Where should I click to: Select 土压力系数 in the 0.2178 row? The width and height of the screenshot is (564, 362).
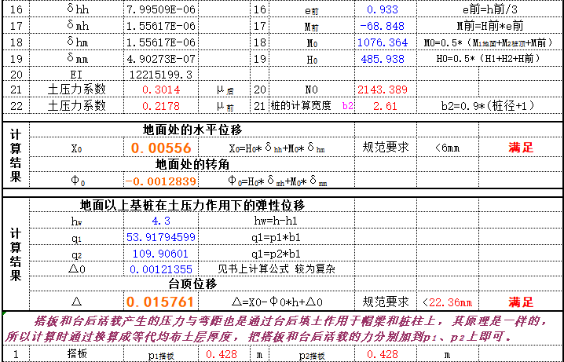(76, 106)
